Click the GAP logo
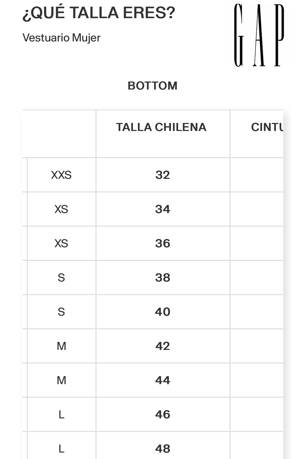The width and height of the screenshot is (300, 459). (x=259, y=35)
